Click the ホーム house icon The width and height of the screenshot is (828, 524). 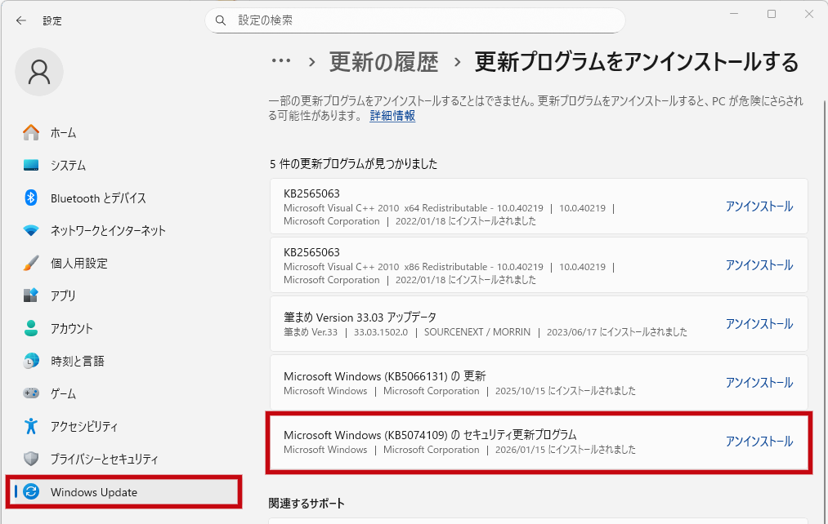(x=31, y=132)
